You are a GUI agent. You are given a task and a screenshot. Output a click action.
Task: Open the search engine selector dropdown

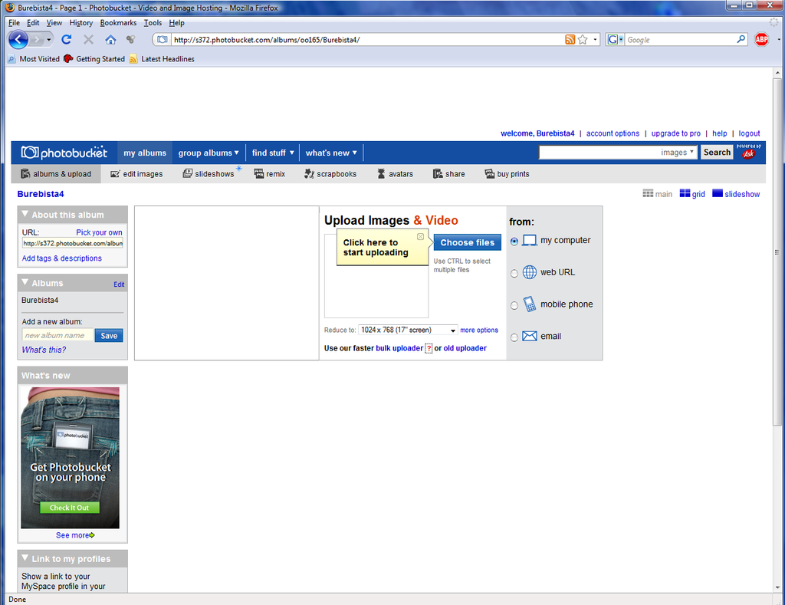point(615,40)
